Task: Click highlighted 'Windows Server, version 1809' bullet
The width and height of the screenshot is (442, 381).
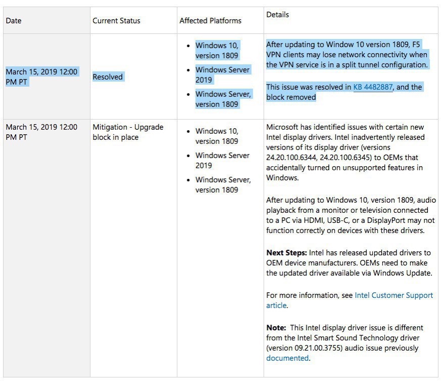Action: 223,99
